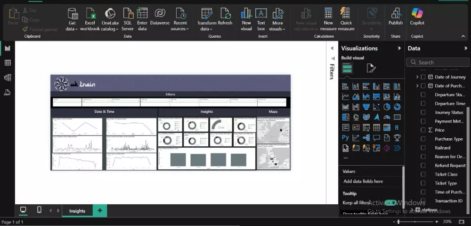Check the Departure Time field
Image resolution: width=471 pixels, height=226 pixels.
click(423, 103)
